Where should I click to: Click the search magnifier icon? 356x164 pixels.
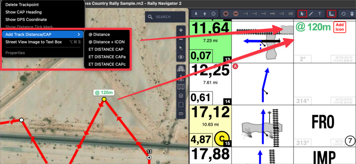coord(150,17)
